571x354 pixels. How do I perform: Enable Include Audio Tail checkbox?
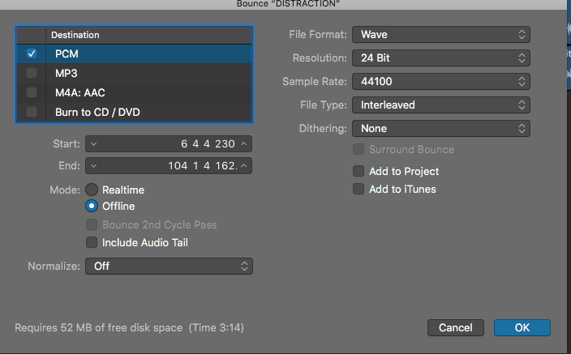coord(92,242)
